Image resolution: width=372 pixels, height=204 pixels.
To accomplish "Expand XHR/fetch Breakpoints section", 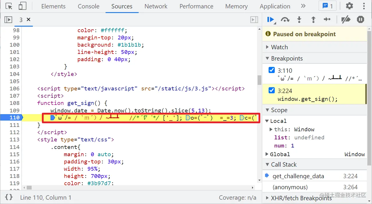I will pyautogui.click(x=315, y=198).
